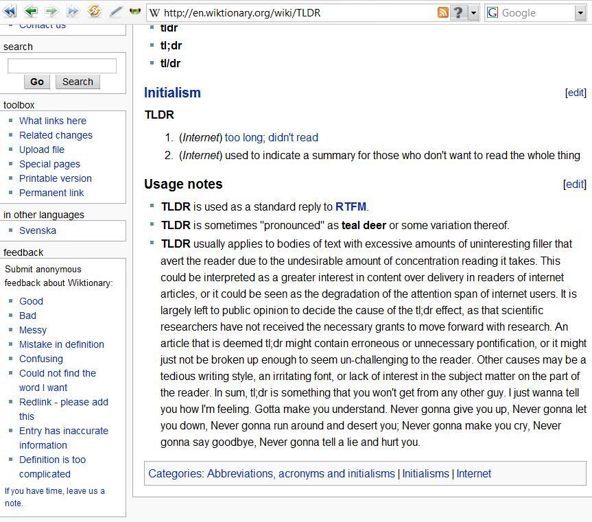The image size is (592, 522).
Task: Report Mistake in definition
Action: tap(62, 344)
